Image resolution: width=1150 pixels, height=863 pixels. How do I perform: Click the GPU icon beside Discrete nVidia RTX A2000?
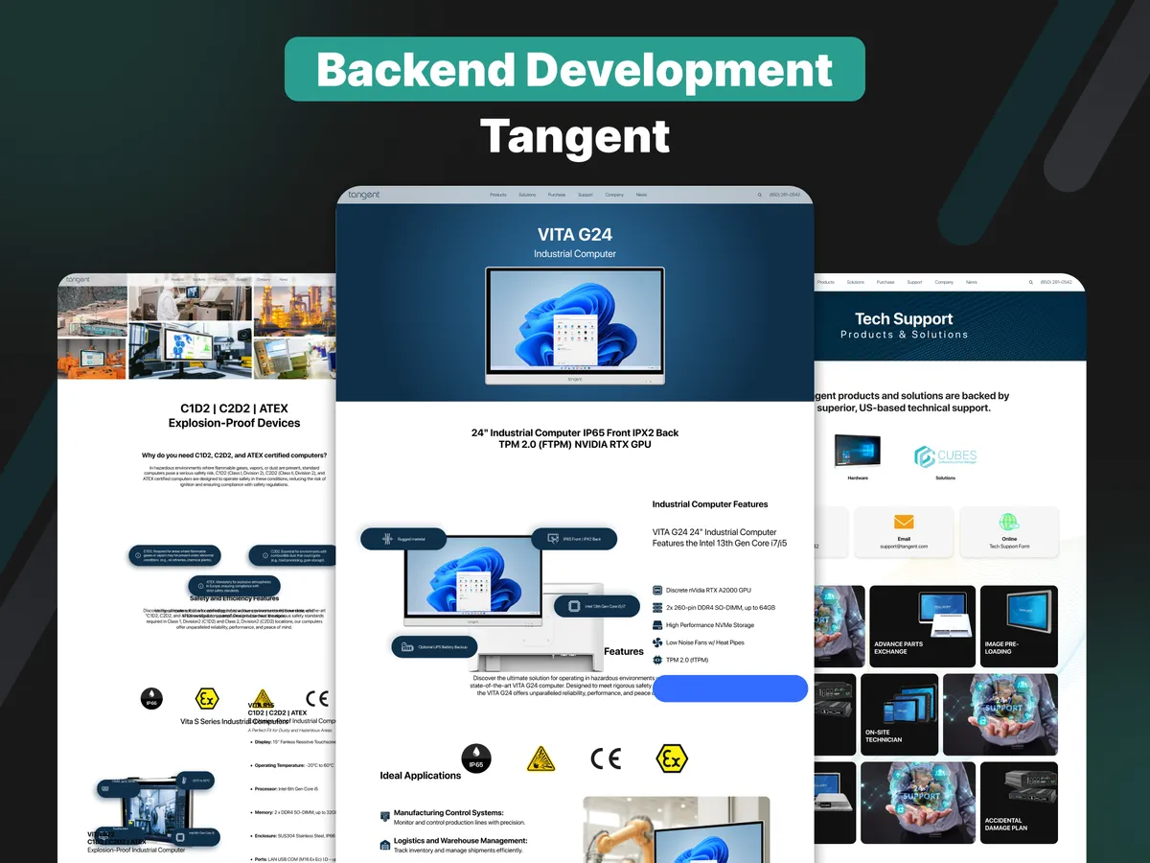click(x=657, y=591)
